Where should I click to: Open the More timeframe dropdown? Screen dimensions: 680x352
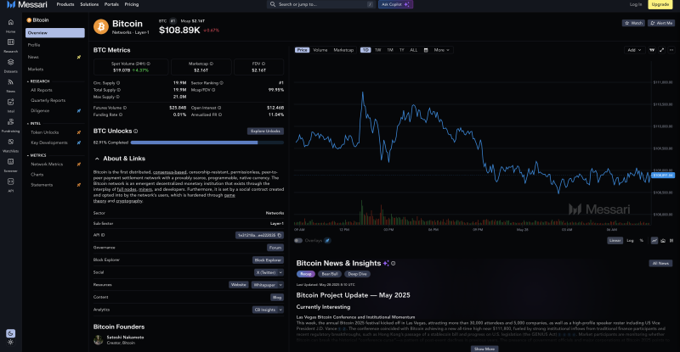(441, 50)
